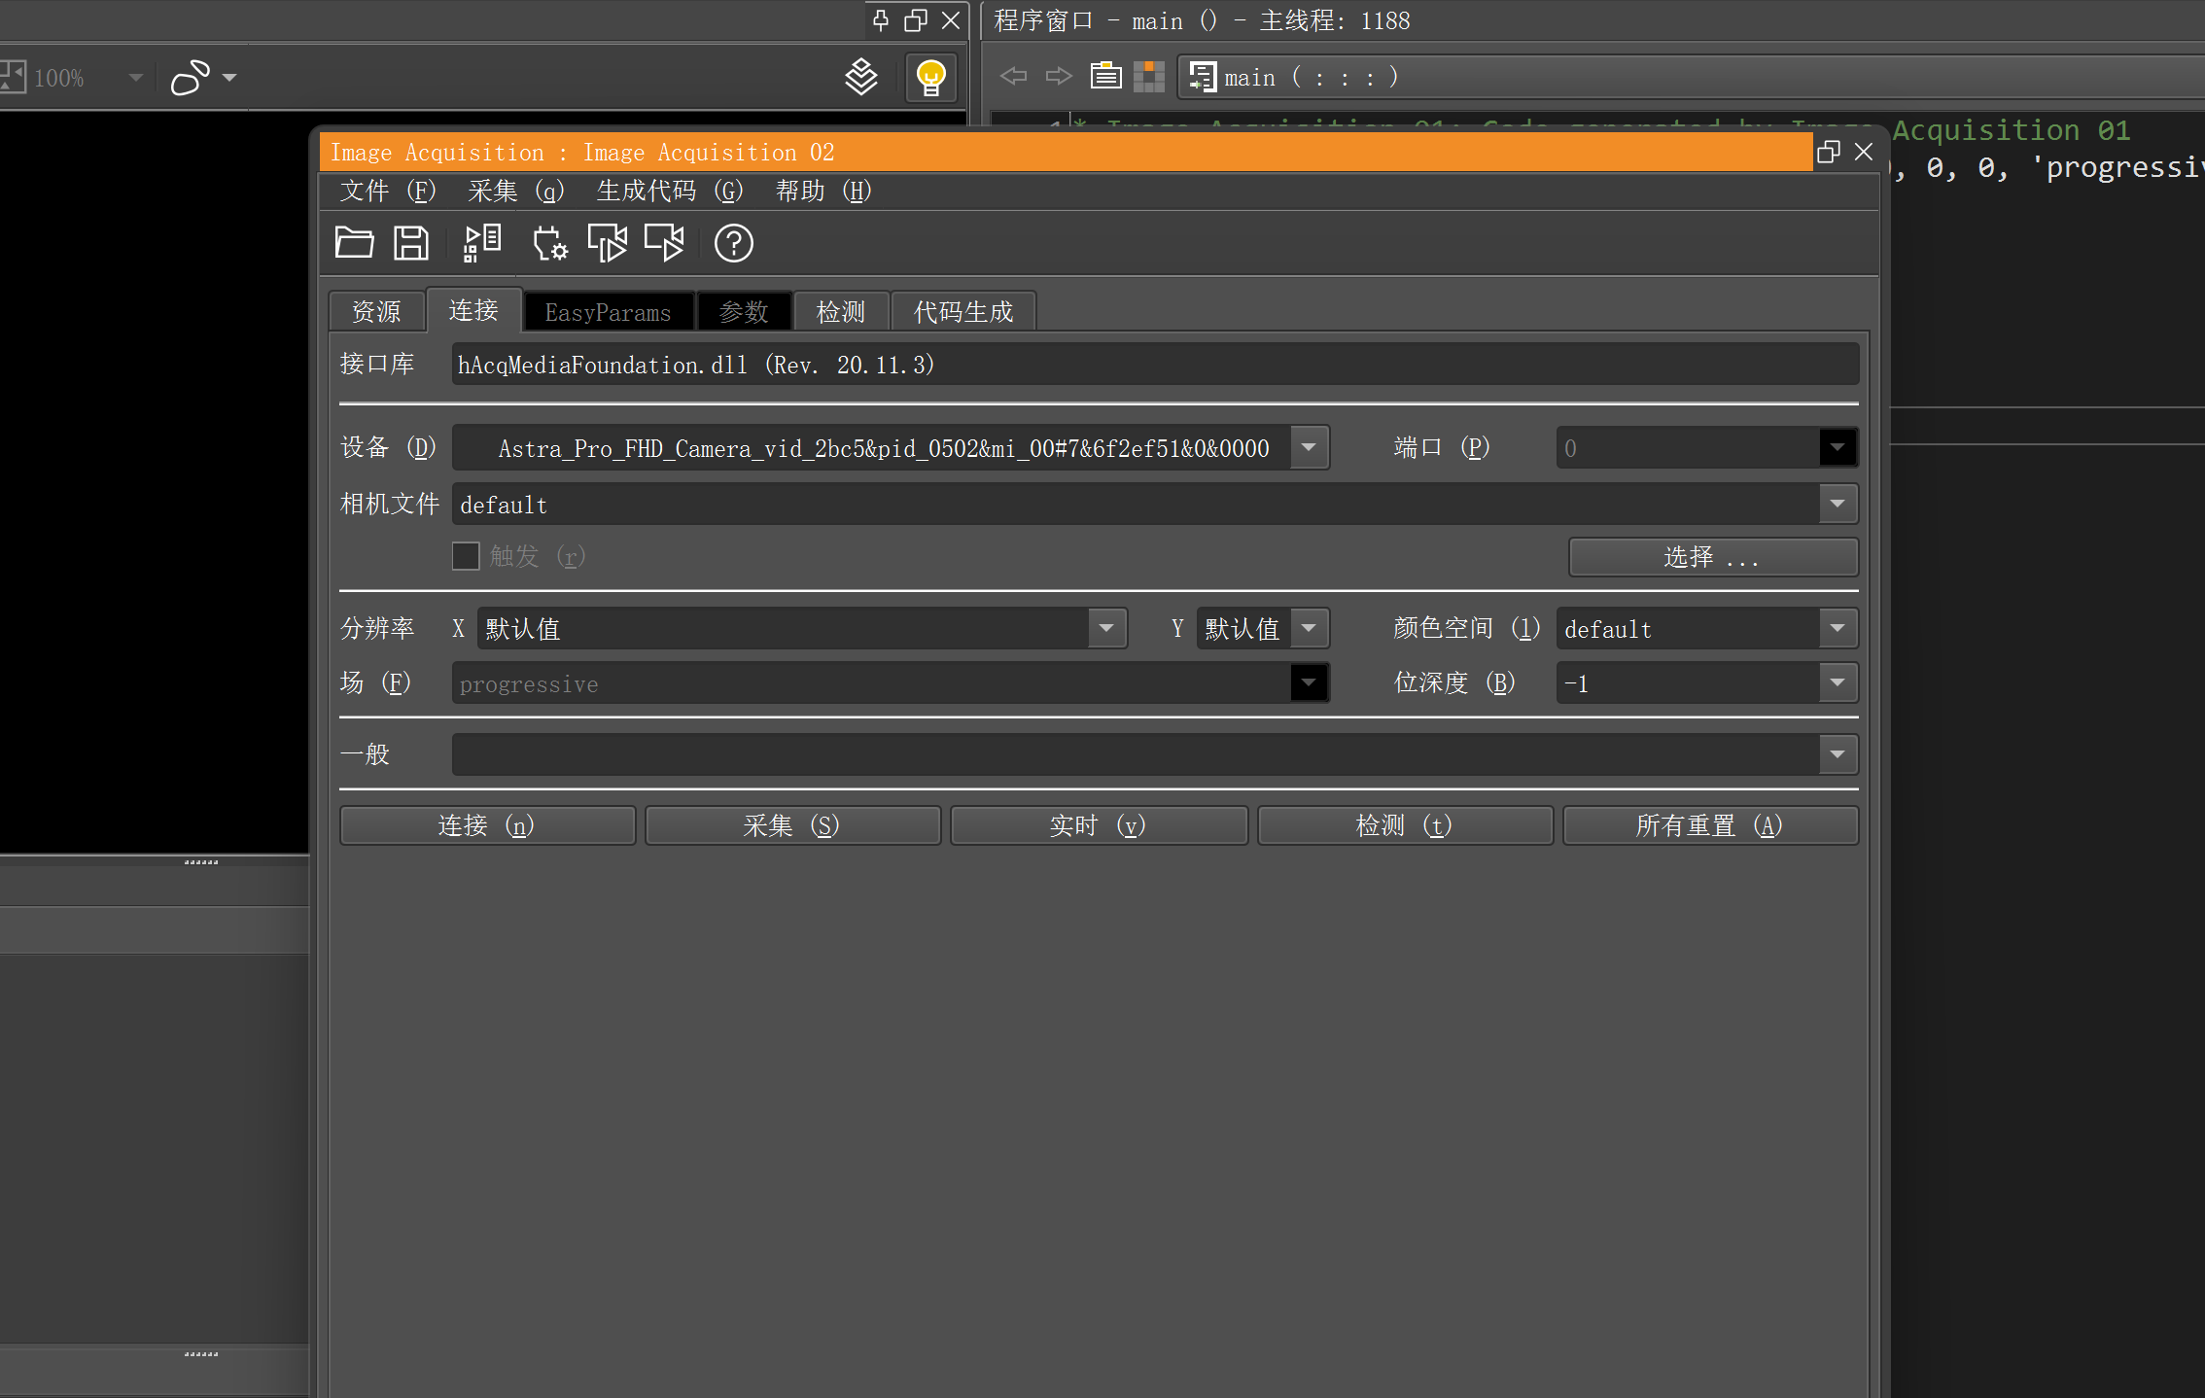Image resolution: width=2205 pixels, height=1398 pixels.
Task: Click the 接口库 hAcqMediaFoundation.dll field
Action: pos(1155,365)
